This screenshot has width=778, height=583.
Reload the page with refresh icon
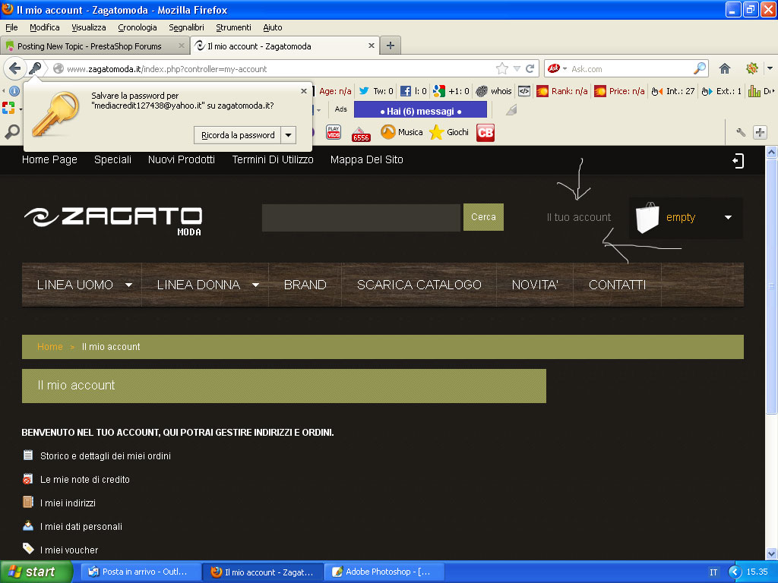[x=530, y=68]
